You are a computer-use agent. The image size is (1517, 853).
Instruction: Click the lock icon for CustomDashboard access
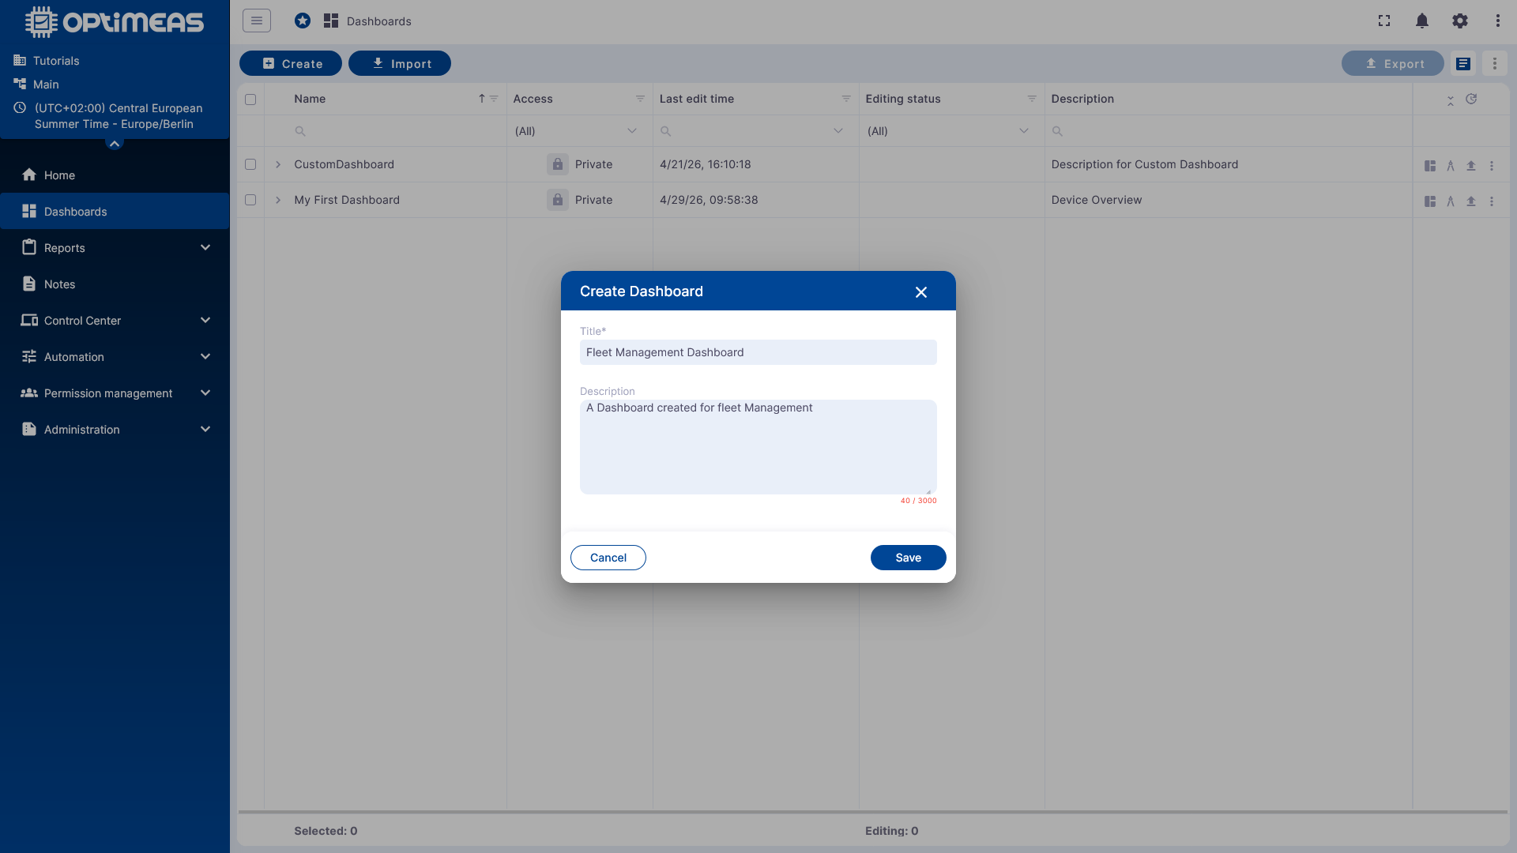[x=558, y=164]
